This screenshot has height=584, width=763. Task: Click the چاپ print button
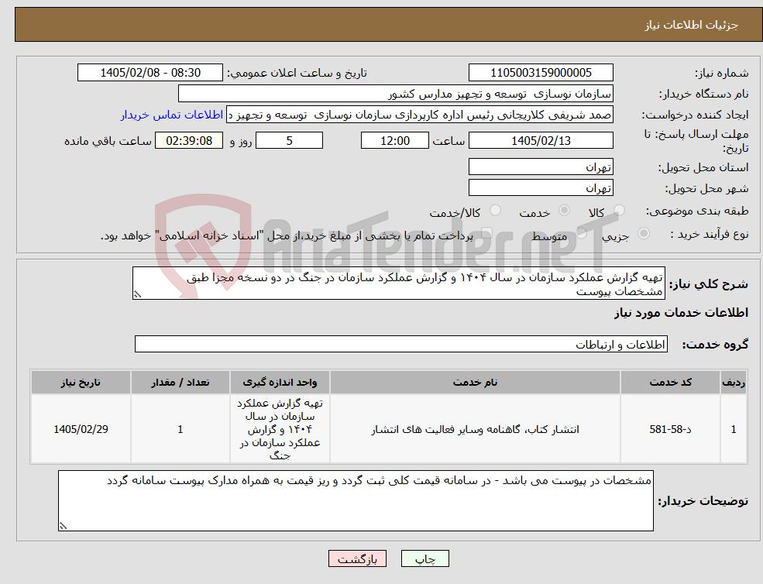click(x=424, y=558)
